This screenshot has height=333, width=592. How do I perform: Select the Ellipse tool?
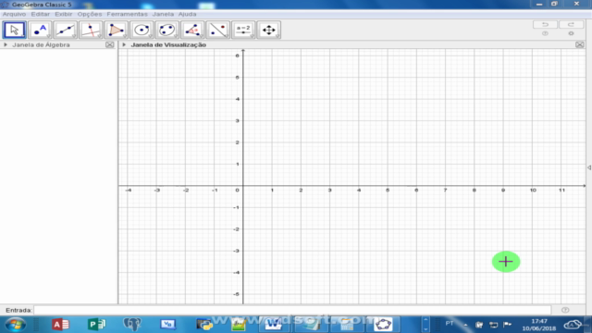[166, 30]
